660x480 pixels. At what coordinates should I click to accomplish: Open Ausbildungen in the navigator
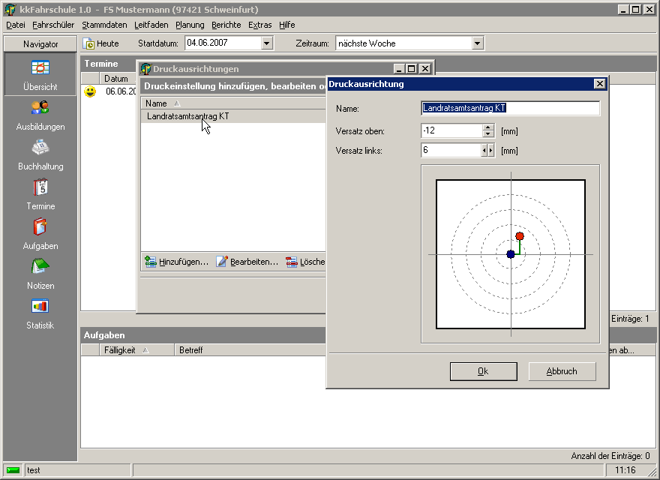click(x=40, y=109)
